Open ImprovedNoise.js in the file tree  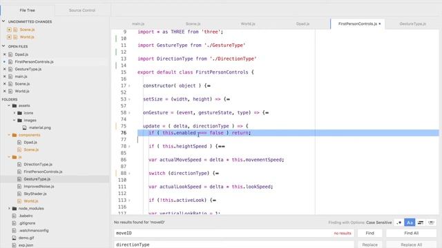(x=39, y=187)
